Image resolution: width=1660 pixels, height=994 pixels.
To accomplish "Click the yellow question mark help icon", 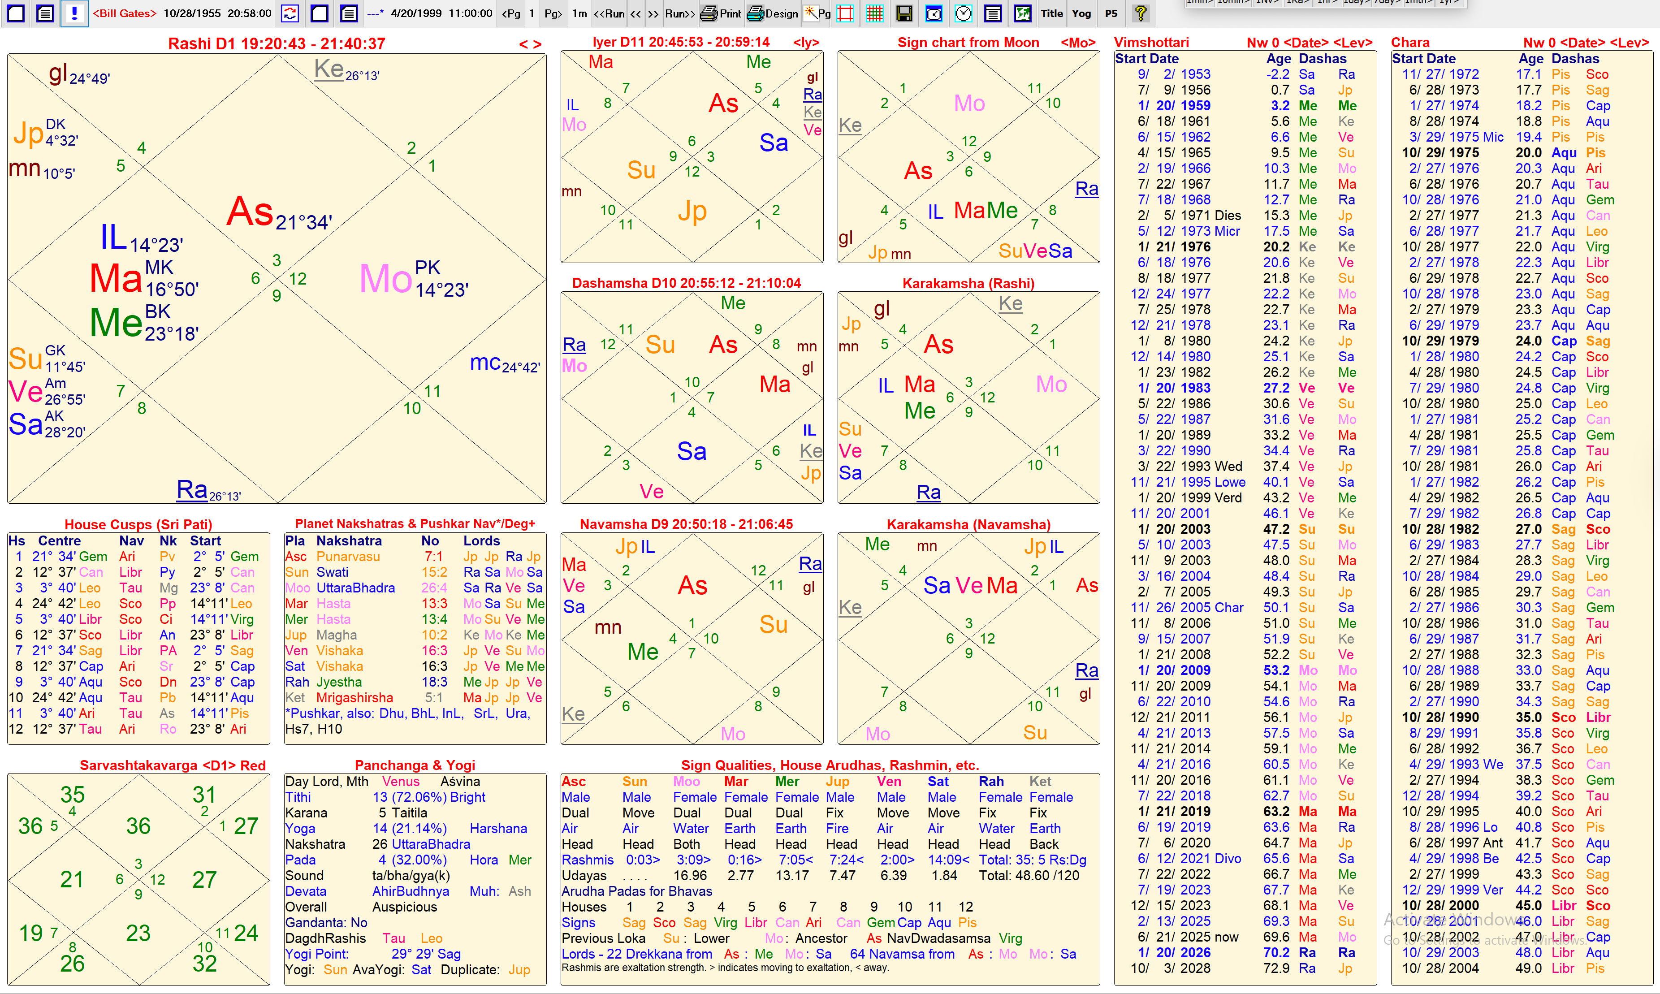I will (x=1141, y=13).
